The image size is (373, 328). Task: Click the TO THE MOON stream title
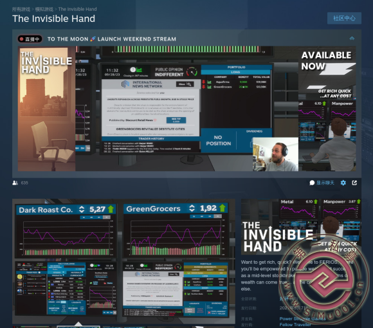click(x=112, y=39)
